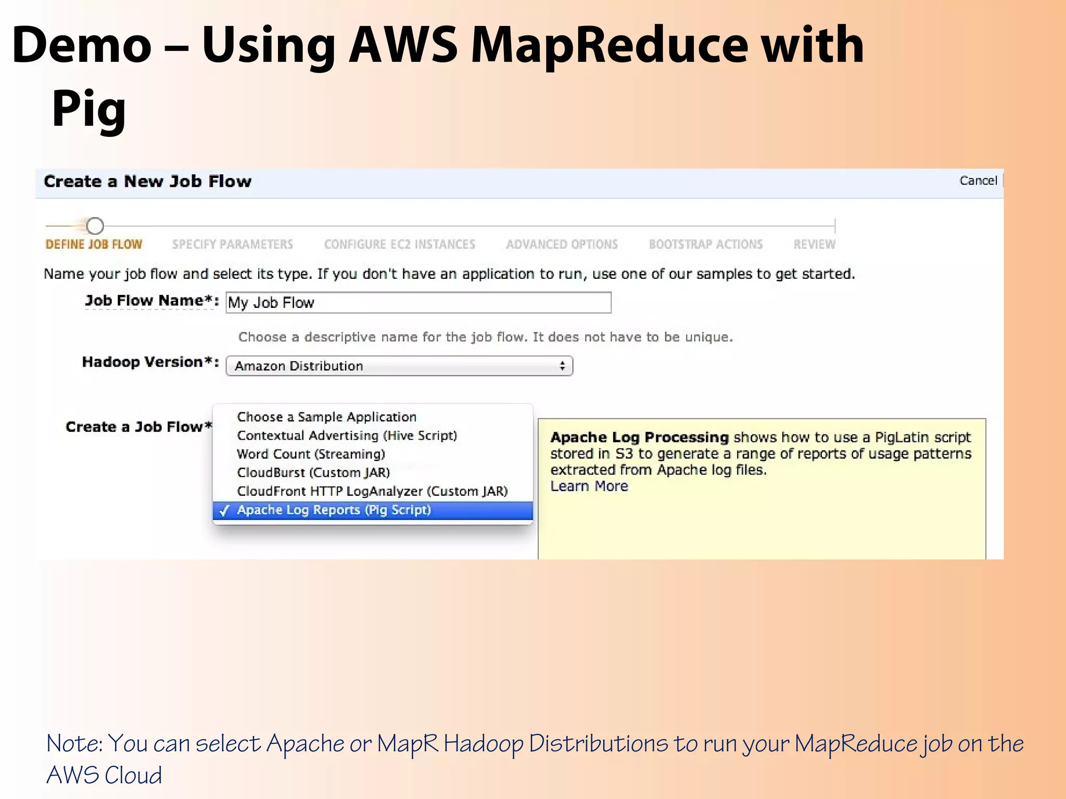Focus the Job Flow Name field
The width and height of the screenshot is (1066, 799).
pyautogui.click(x=418, y=302)
